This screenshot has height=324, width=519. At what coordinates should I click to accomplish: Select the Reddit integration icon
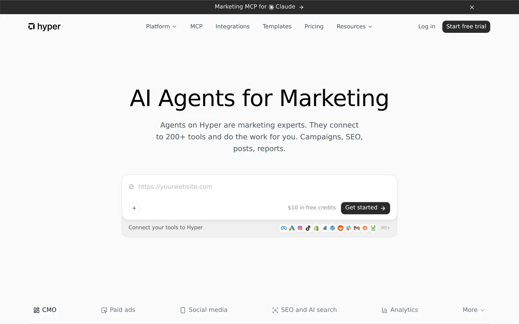[341, 228]
